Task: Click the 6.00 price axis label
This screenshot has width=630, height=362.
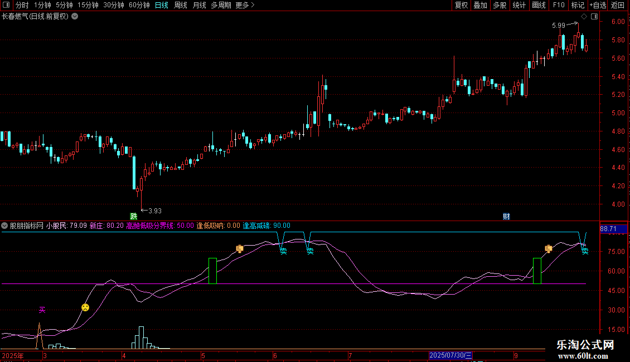Action: (x=618, y=22)
